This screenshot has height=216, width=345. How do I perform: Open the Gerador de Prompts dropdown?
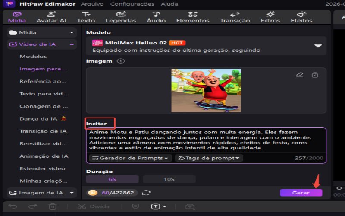[130, 158]
